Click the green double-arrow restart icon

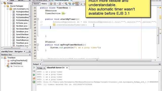(34, 75)
